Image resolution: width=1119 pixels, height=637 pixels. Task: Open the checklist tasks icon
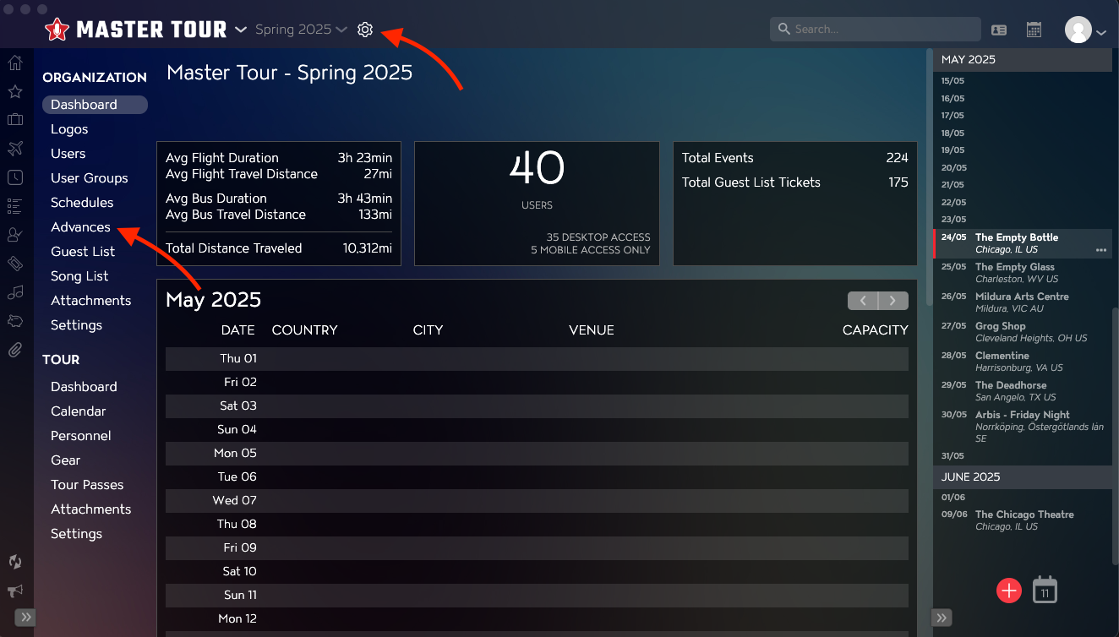coord(14,205)
